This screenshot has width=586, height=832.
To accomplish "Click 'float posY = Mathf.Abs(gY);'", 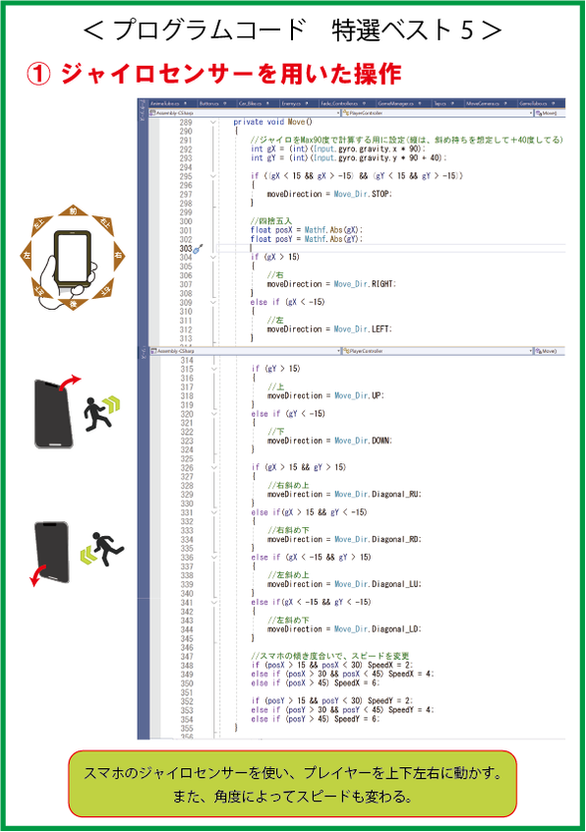I will click(x=307, y=239).
